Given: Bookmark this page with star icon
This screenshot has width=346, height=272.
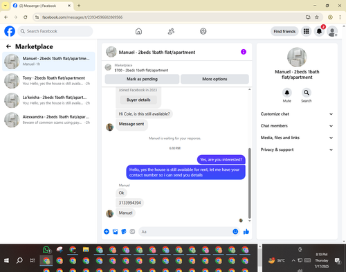Looking at the screenshot, I should point(317,17).
